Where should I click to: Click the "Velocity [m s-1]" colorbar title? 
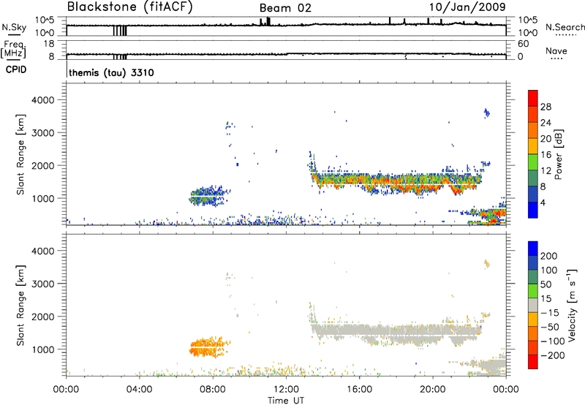pos(572,305)
